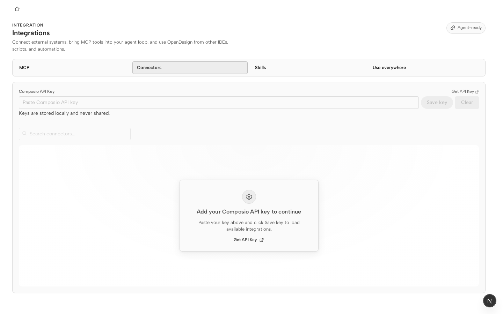The height and width of the screenshot is (314, 503).
Task: Click the link icon in the Agent-ready badge
Action: coord(453,28)
